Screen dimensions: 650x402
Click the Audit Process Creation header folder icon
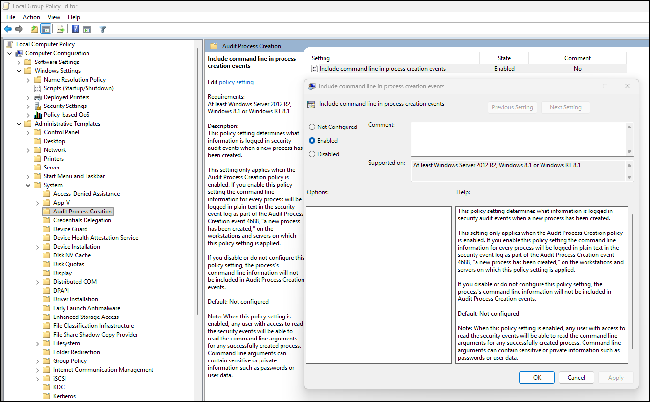pos(213,46)
